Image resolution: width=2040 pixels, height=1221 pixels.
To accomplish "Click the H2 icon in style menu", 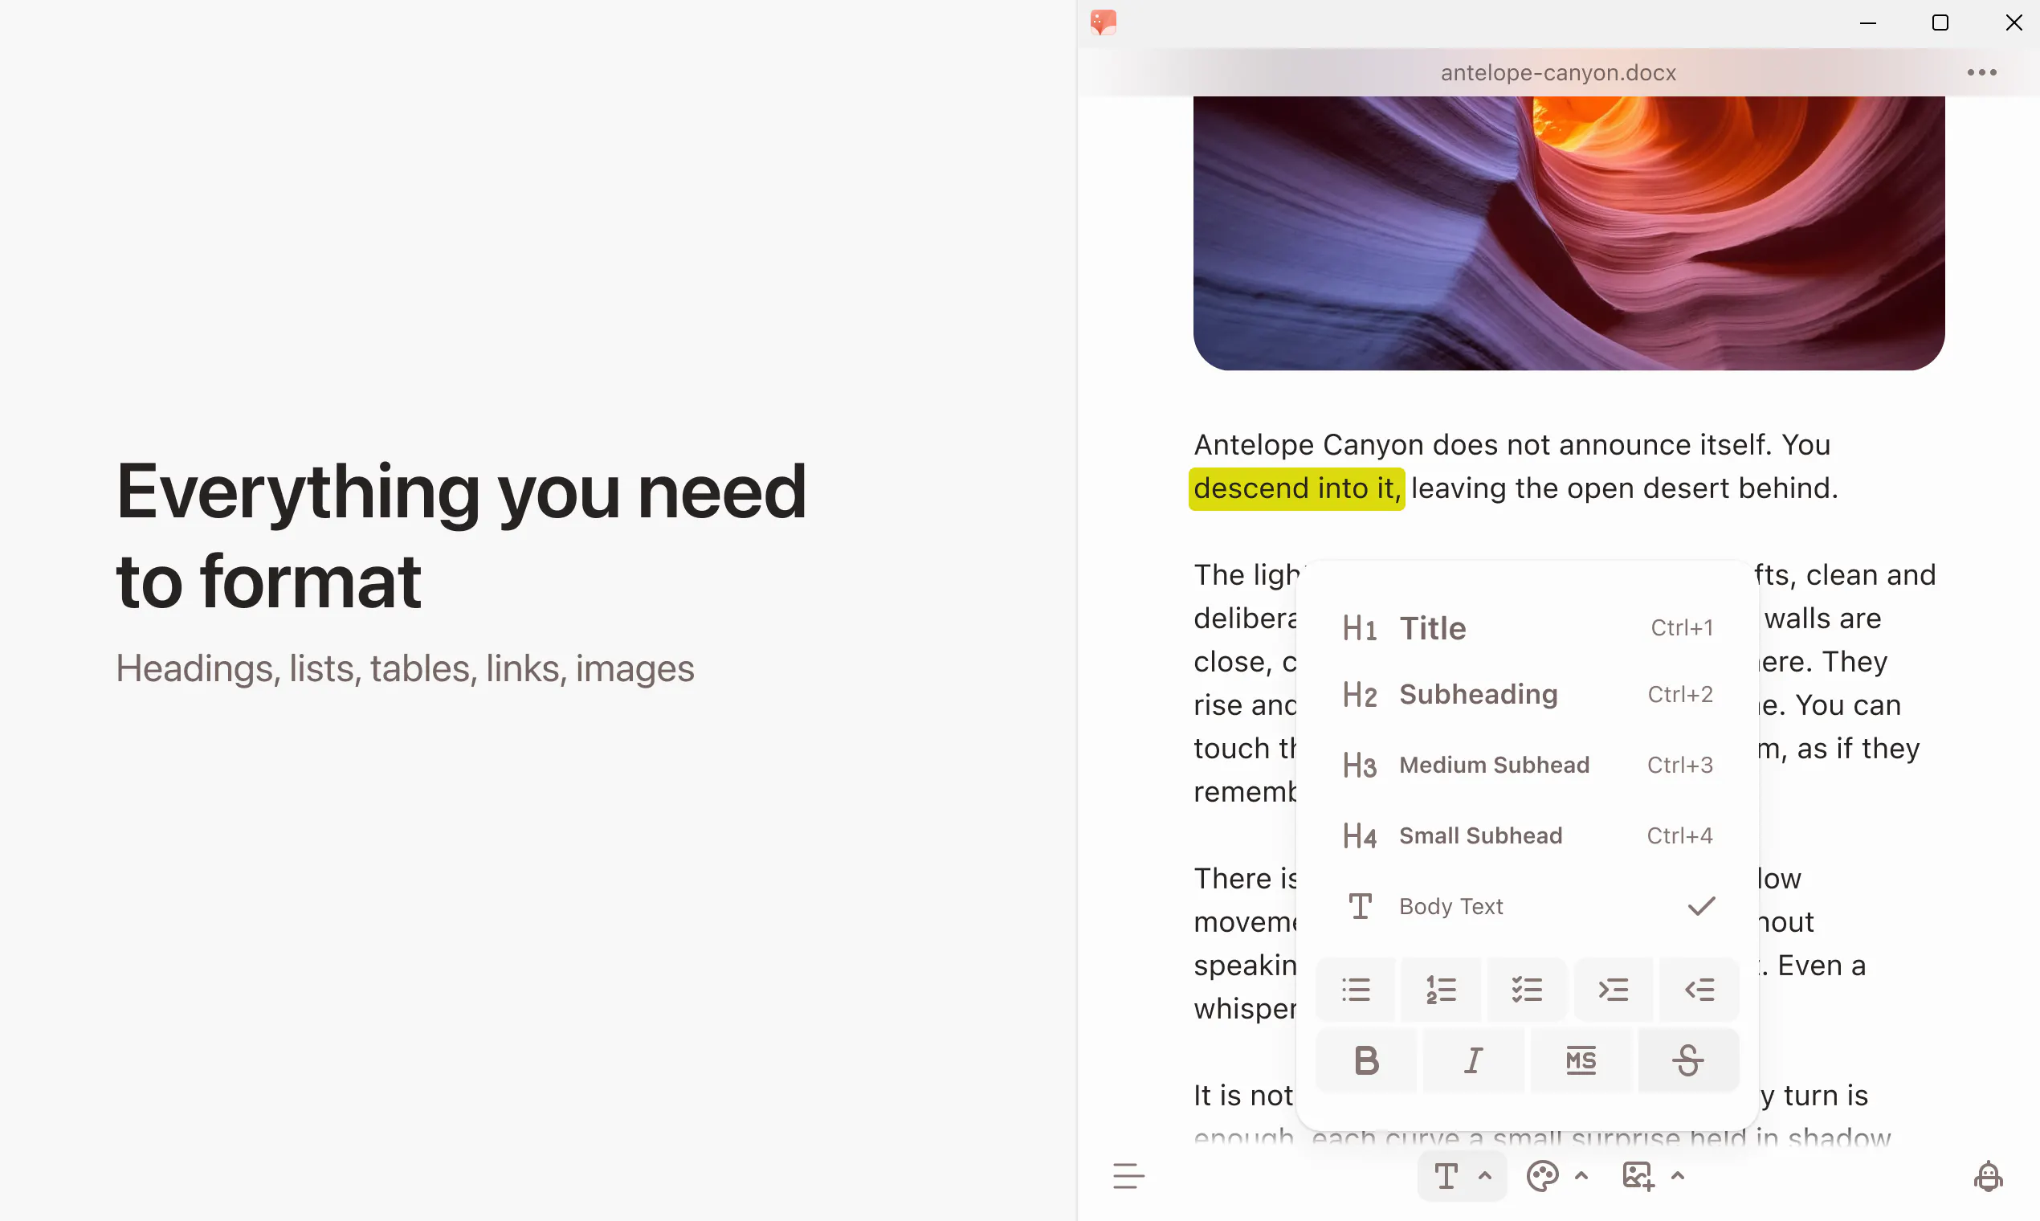I will click(1359, 695).
